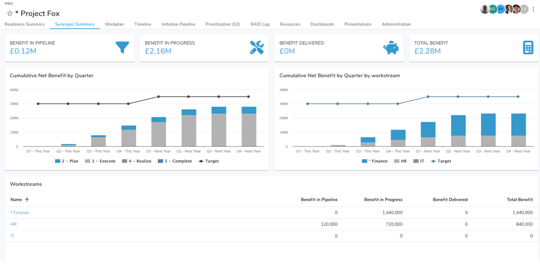Click the tools icon in Benefit in Progress card

(x=256, y=47)
